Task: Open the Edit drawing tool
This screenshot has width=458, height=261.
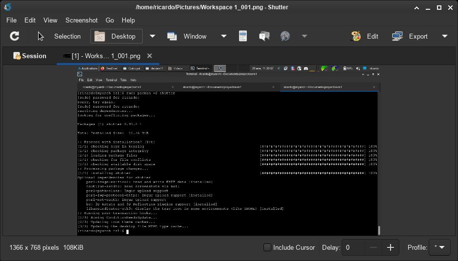Action: (365, 36)
